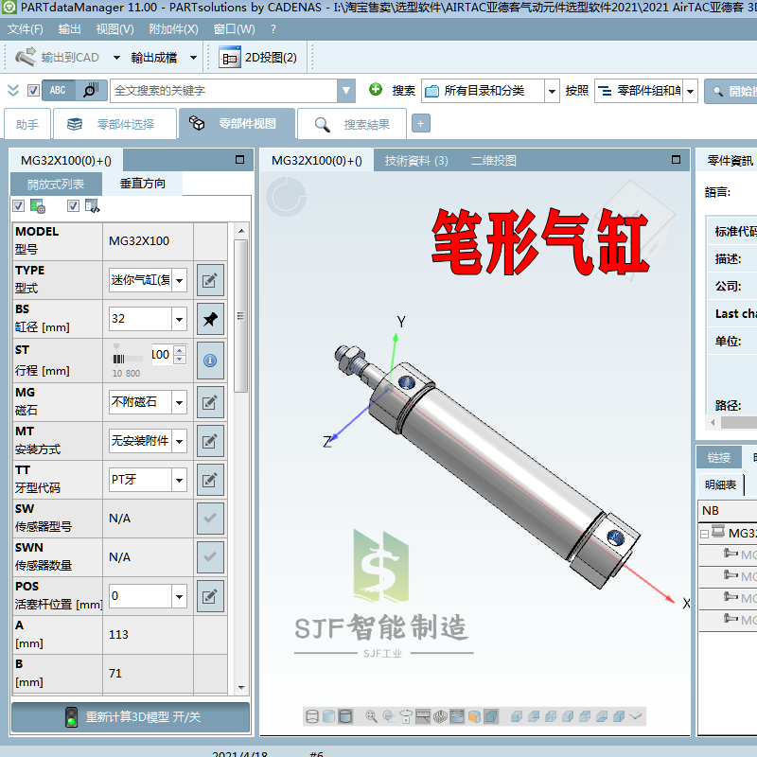Edit the POS 活塞杆位置 value icon

point(210,597)
